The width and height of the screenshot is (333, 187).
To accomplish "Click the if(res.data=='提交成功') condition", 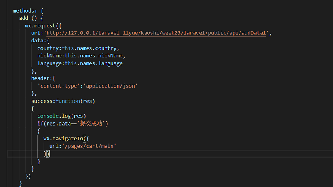I will [72, 124].
